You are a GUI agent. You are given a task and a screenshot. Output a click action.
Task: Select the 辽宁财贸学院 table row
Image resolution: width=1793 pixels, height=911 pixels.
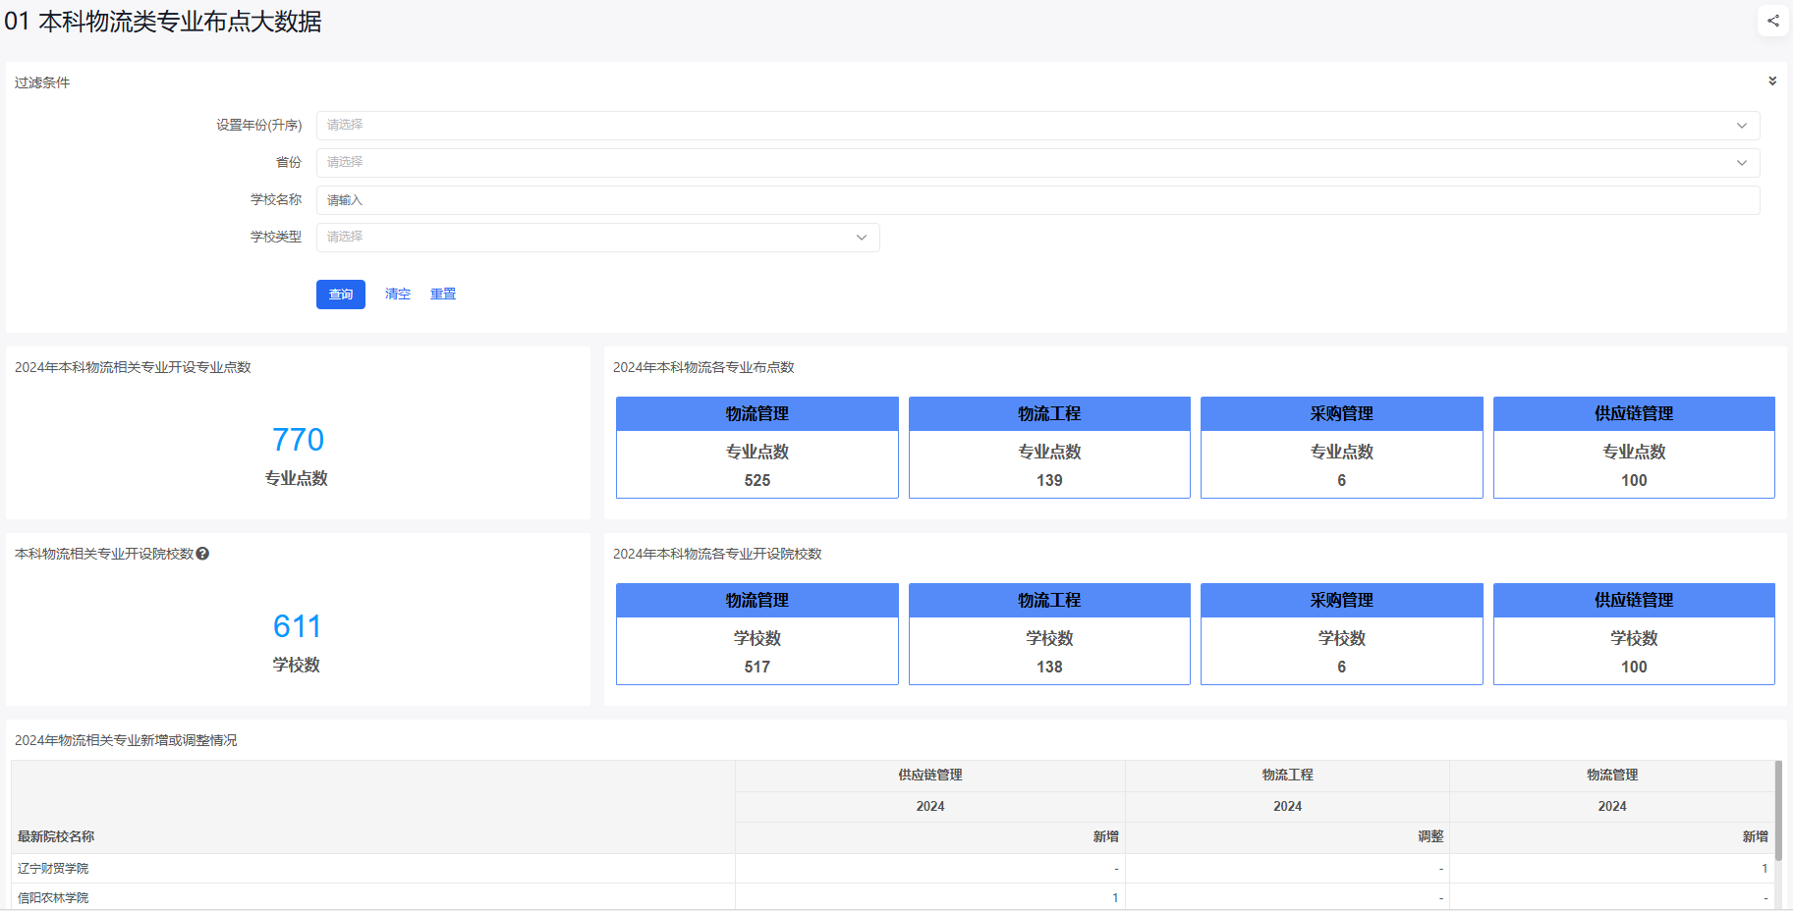892,869
